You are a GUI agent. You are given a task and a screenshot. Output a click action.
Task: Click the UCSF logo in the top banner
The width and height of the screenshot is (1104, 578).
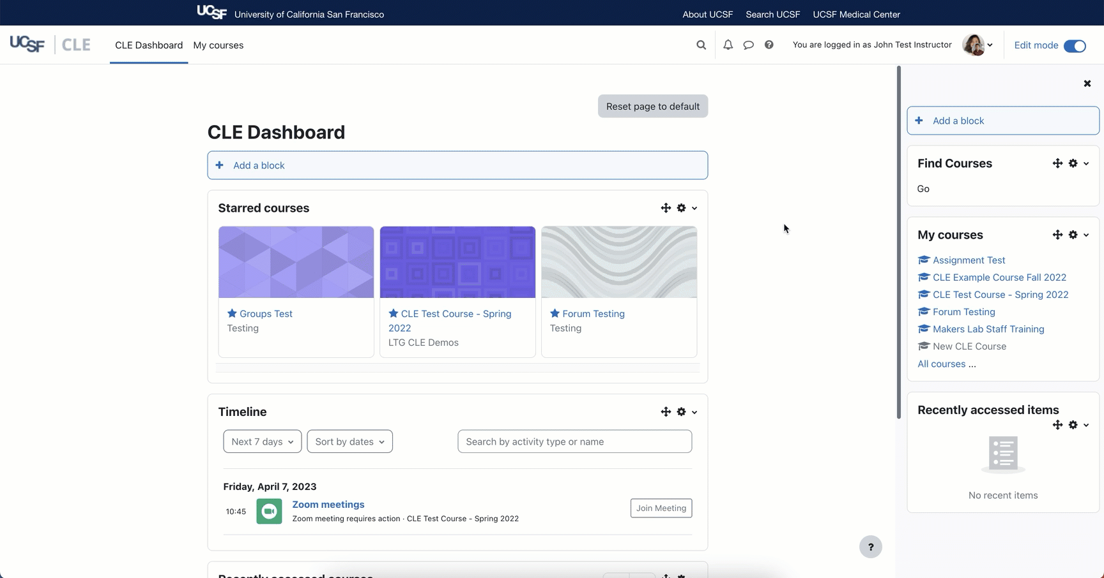pyautogui.click(x=211, y=12)
